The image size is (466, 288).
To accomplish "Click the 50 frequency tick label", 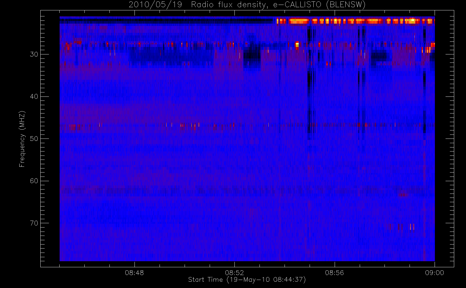I will pyautogui.click(x=34, y=139).
